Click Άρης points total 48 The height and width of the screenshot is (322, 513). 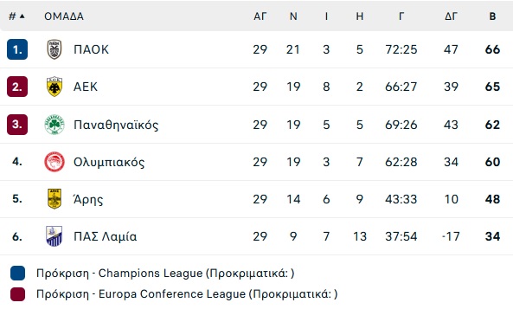pyautogui.click(x=492, y=199)
